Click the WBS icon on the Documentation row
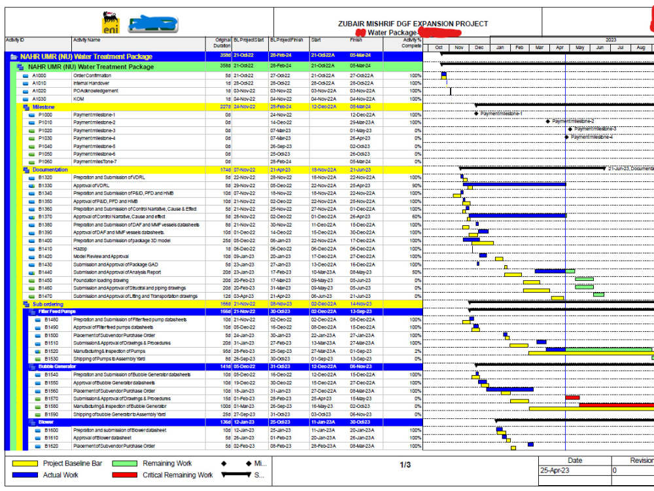 [x=27, y=169]
